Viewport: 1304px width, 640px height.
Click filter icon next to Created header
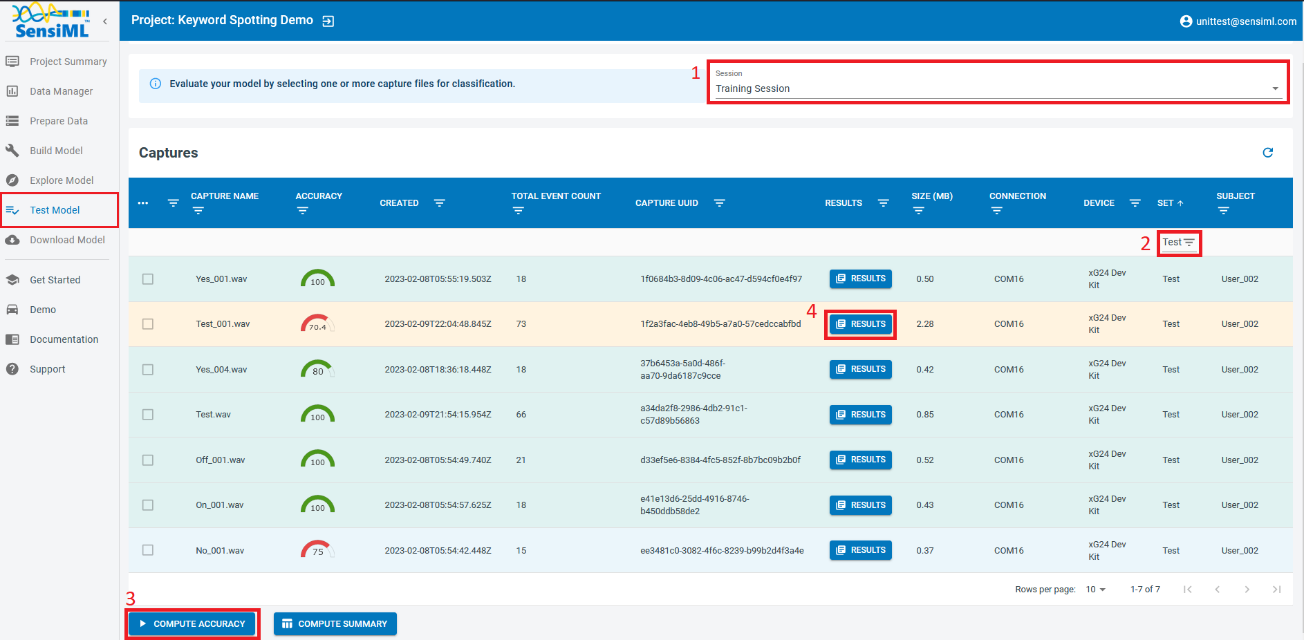tap(440, 203)
